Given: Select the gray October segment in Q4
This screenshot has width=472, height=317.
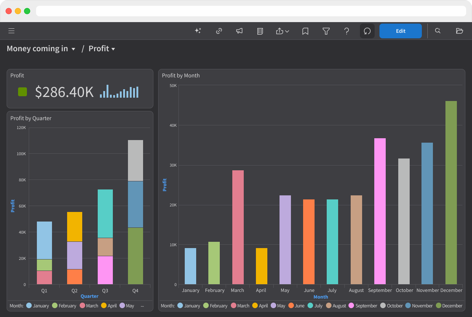Looking at the screenshot, I should pyautogui.click(x=135, y=160).
